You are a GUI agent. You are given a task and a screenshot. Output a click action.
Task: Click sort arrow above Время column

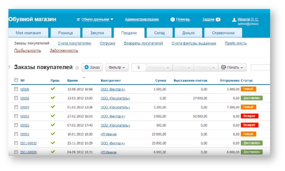(x=84, y=78)
